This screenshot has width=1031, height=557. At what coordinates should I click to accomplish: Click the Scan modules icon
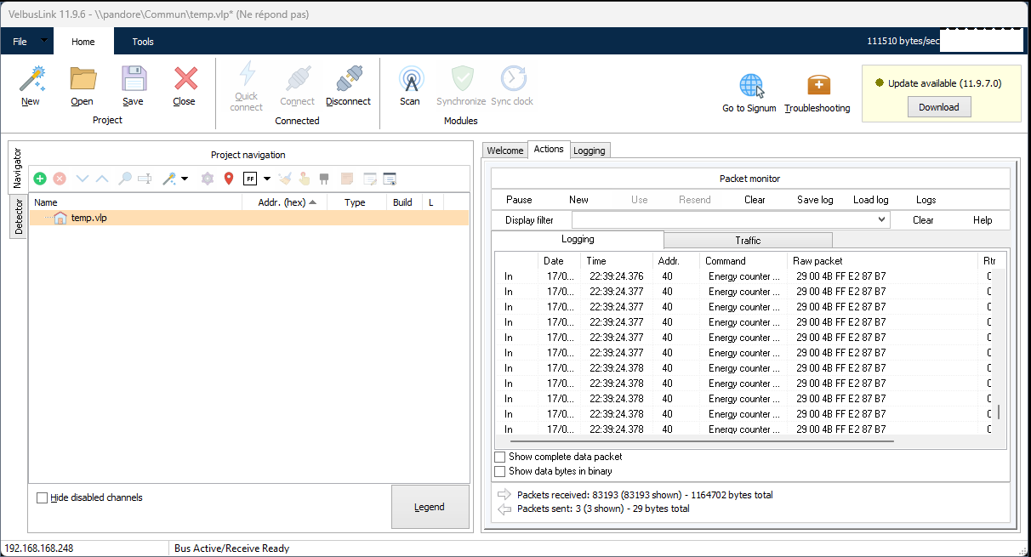pos(411,80)
